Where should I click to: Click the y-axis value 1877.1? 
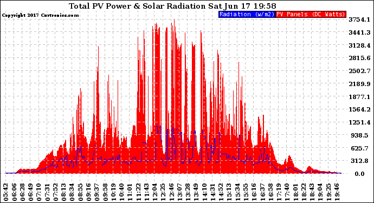[x=359, y=97]
